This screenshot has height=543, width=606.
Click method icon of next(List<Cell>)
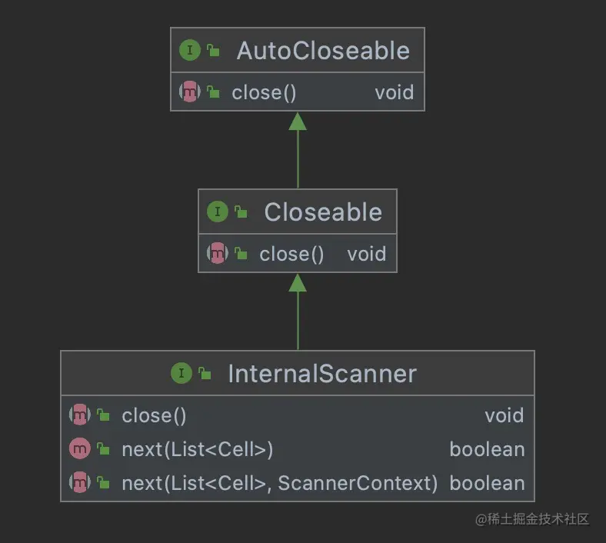point(80,449)
